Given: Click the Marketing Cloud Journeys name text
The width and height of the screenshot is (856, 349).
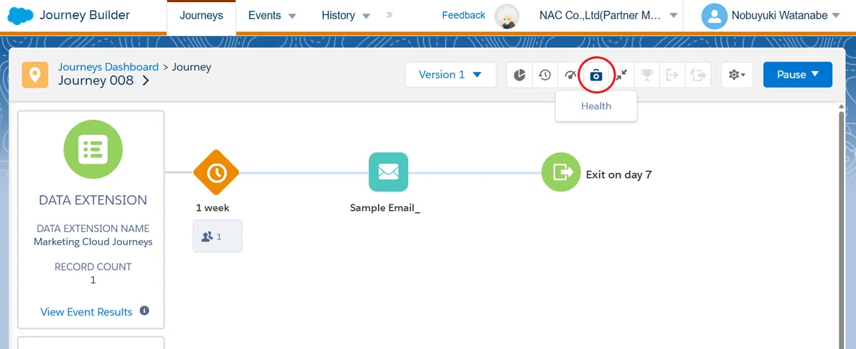Looking at the screenshot, I should [x=93, y=241].
